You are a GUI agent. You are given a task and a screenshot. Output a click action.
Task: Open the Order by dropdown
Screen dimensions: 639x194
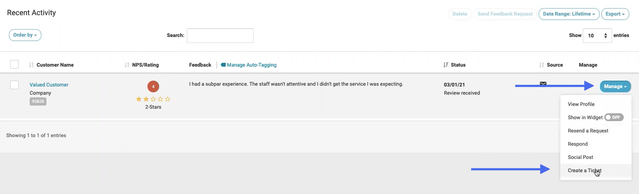(x=25, y=35)
